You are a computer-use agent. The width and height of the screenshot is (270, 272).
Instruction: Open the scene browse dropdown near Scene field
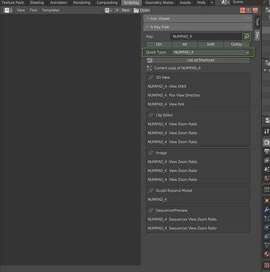(225, 2)
